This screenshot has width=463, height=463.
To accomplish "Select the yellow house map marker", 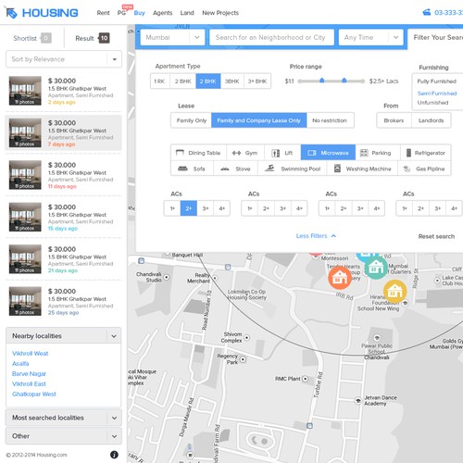I will click(x=394, y=291).
